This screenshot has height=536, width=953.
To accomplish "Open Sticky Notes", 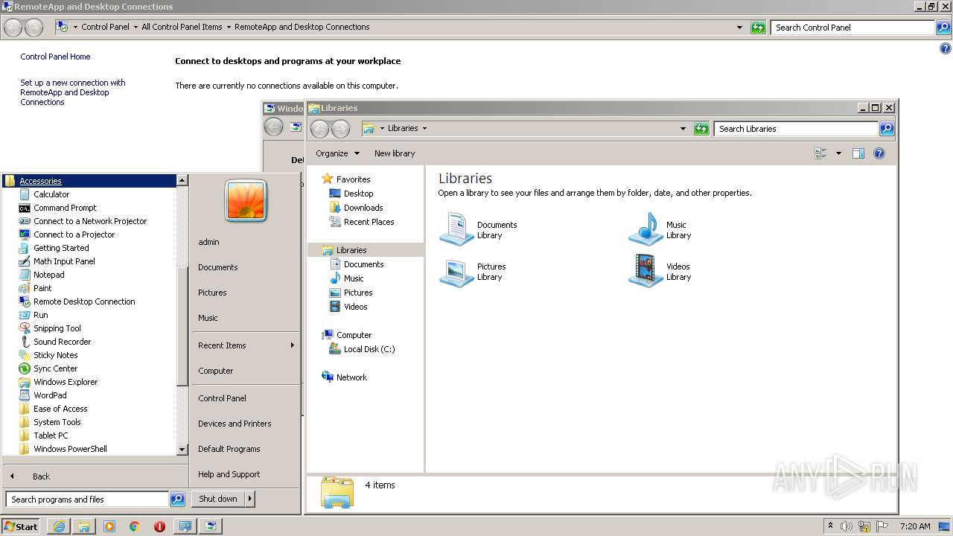I will tap(55, 355).
